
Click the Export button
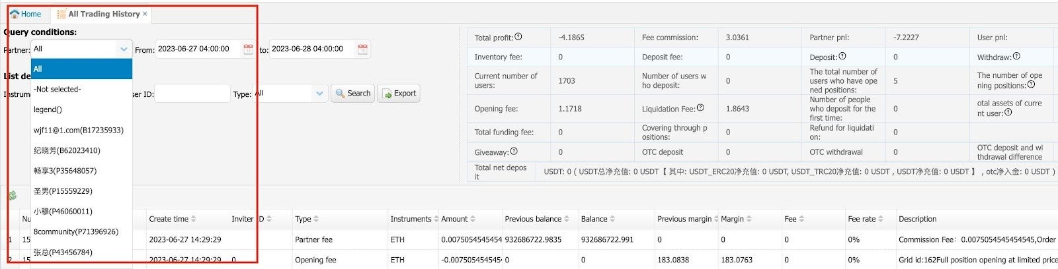click(x=399, y=94)
